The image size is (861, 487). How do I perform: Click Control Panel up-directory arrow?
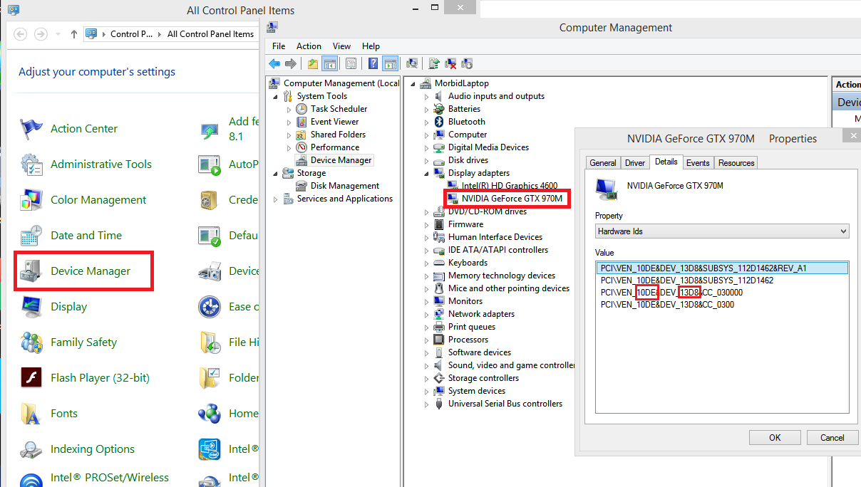[x=74, y=34]
